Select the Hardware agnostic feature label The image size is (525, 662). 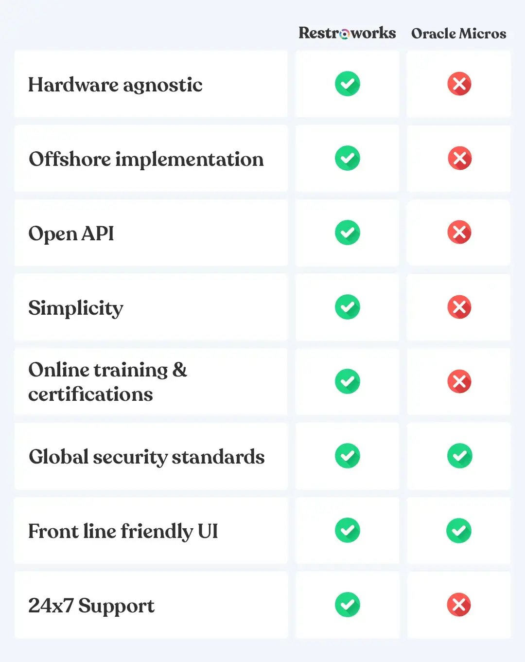115,85
